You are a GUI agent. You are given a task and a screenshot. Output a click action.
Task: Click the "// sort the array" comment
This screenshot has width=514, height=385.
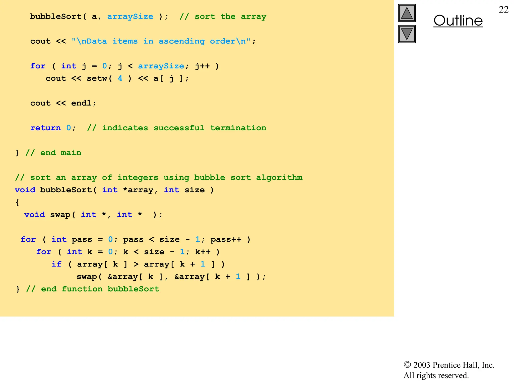click(x=223, y=17)
